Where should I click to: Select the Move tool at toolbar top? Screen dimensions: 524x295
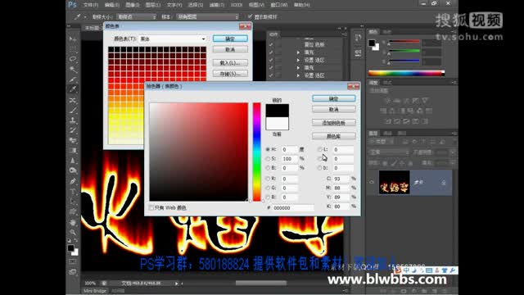coord(73,39)
